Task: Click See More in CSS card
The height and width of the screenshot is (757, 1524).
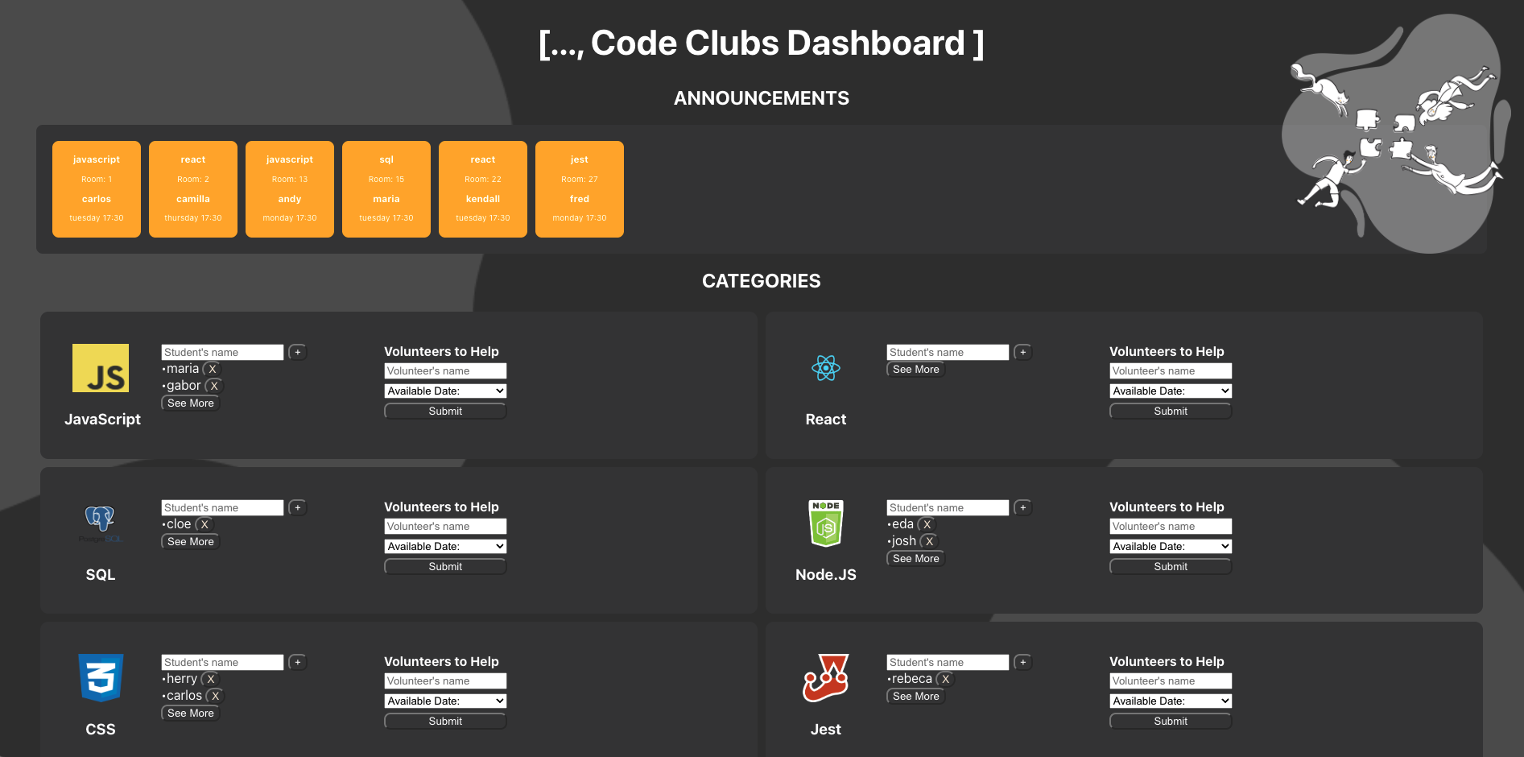Action: (x=191, y=713)
